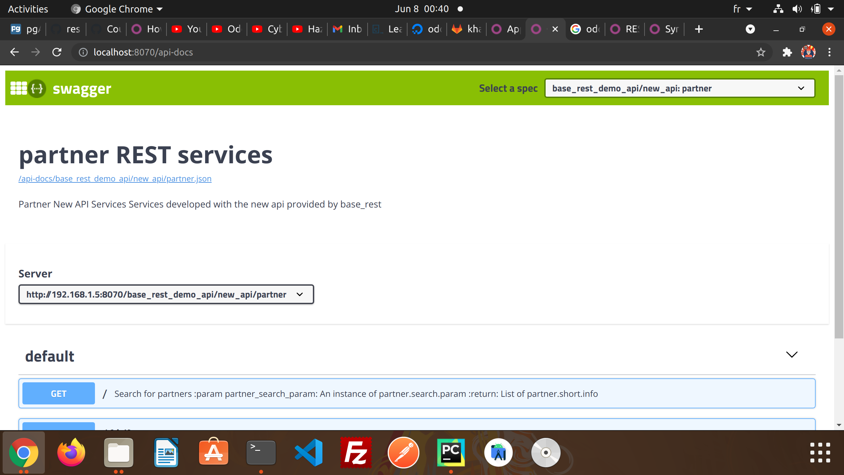Open the base_rest_demo_api spec selector
The height and width of the screenshot is (475, 844).
coord(679,88)
